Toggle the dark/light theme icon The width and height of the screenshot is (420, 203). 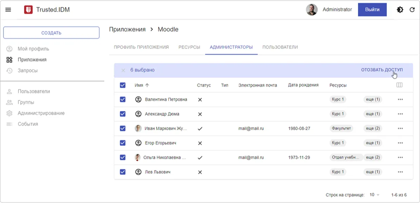400,10
